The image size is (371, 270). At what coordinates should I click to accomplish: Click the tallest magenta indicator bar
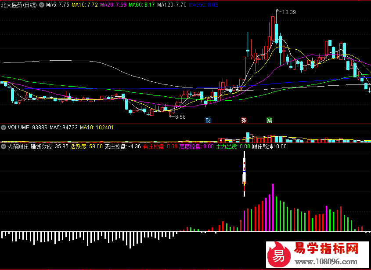(x=273, y=208)
